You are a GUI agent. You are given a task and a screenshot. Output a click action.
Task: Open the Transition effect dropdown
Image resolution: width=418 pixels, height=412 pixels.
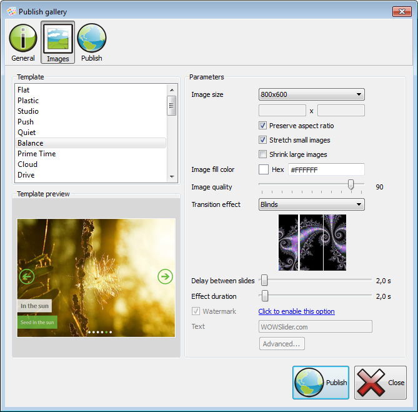pyautogui.click(x=311, y=204)
